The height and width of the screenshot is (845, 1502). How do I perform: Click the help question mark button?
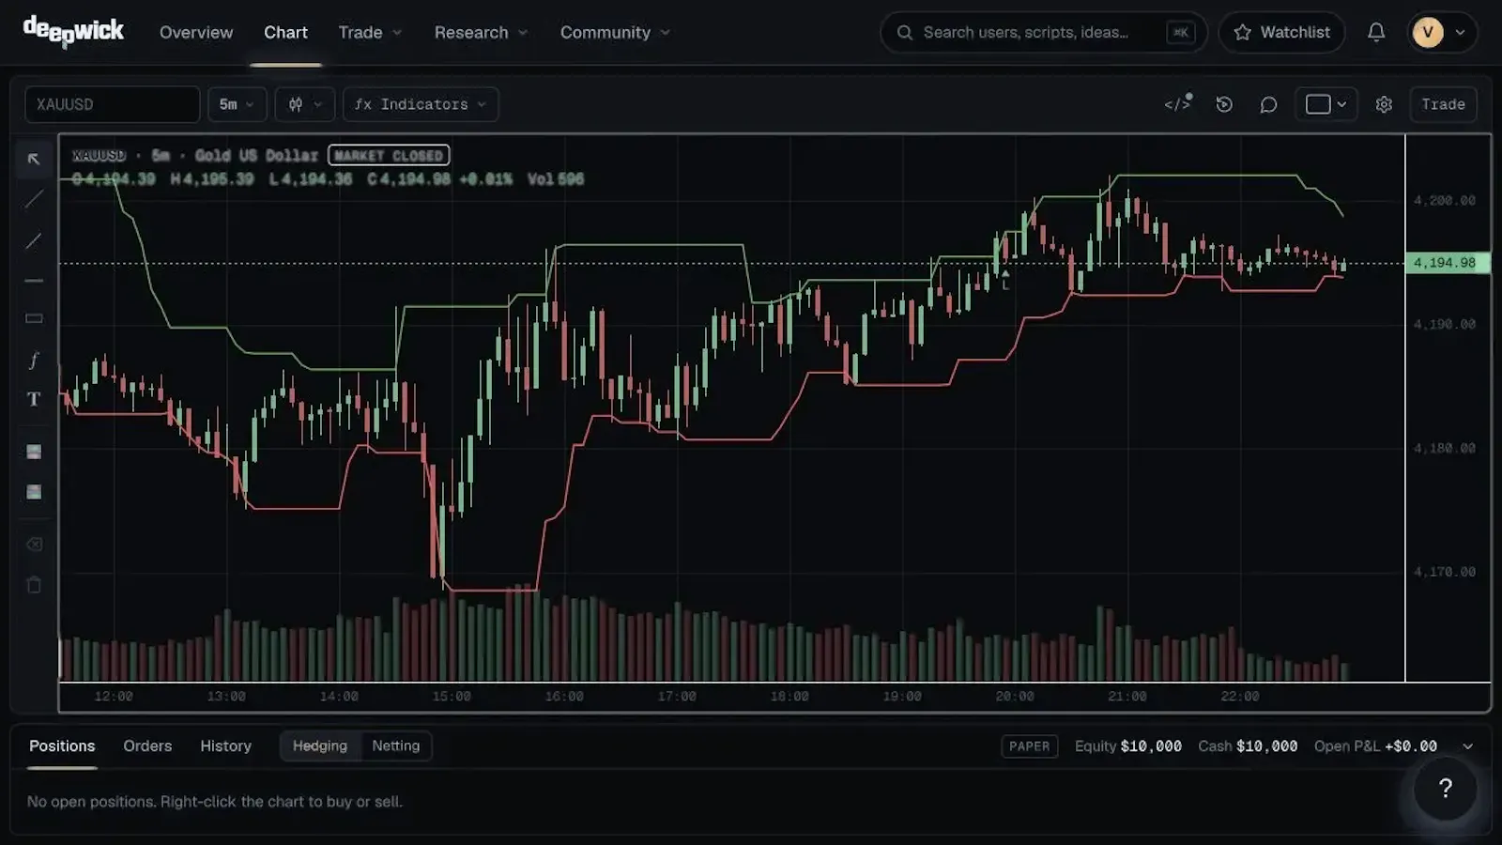[x=1446, y=789]
